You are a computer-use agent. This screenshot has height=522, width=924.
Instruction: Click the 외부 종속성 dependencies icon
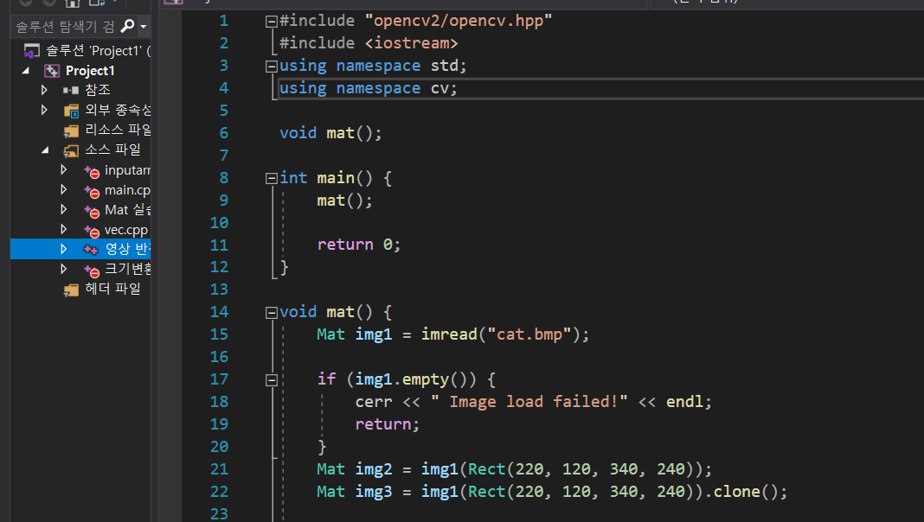click(x=70, y=110)
